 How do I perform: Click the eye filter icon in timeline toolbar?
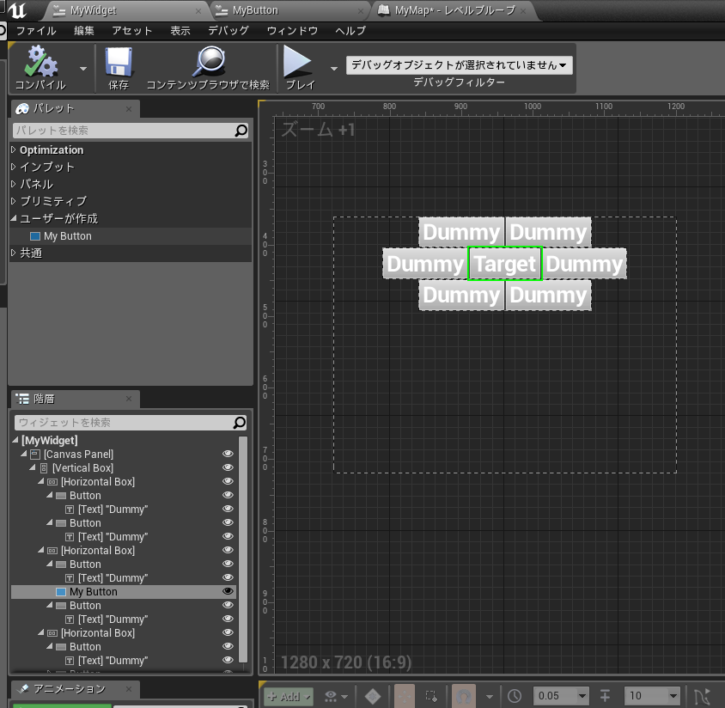(331, 697)
